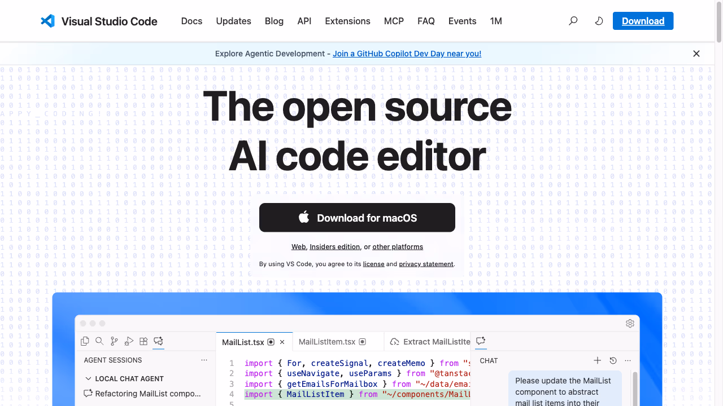Click highlighted line 4 importing MailListItem
This screenshot has height=406, width=723.
click(x=357, y=394)
